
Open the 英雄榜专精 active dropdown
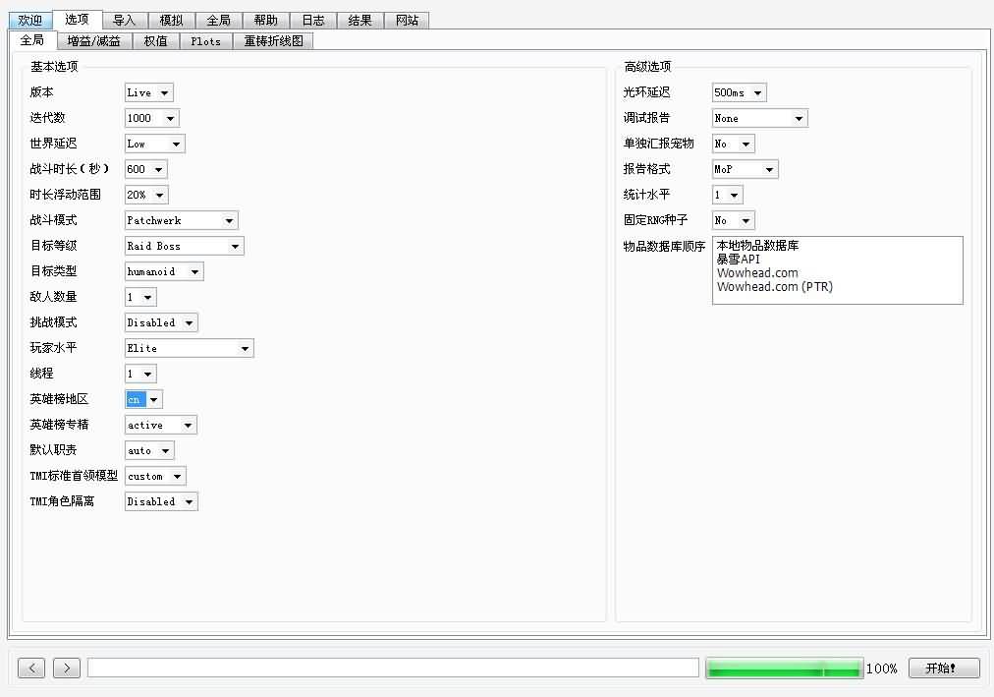[160, 425]
